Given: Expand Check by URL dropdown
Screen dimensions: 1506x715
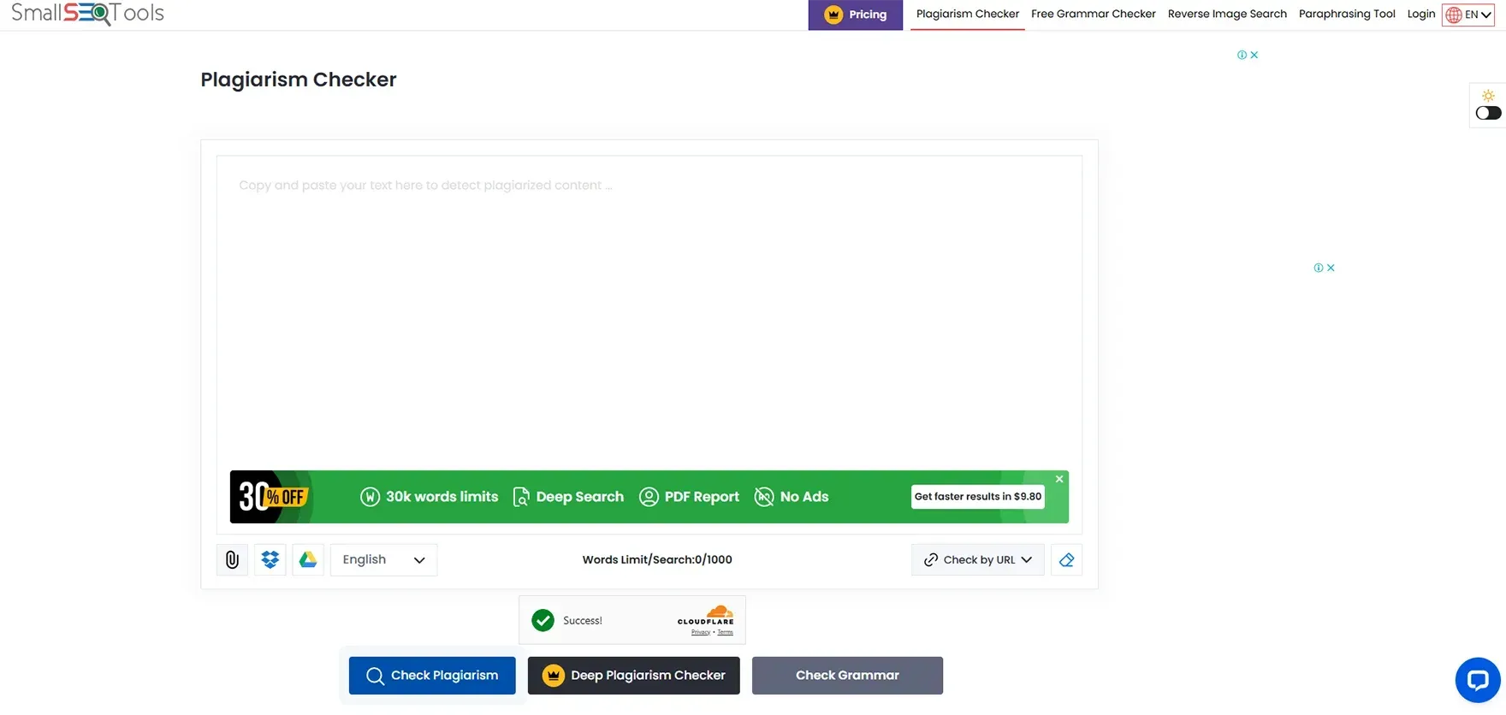Looking at the screenshot, I should point(977,559).
